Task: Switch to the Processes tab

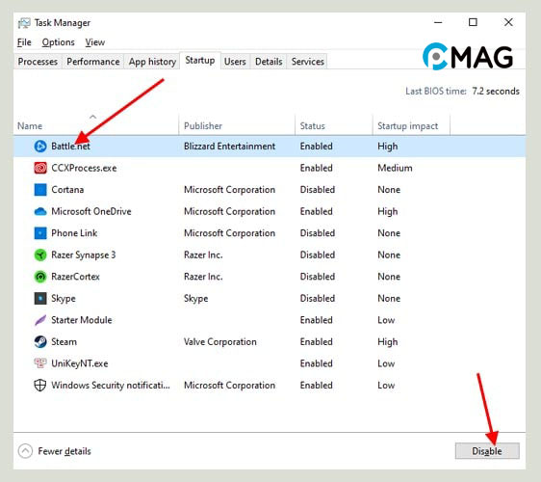Action: pyautogui.click(x=38, y=62)
